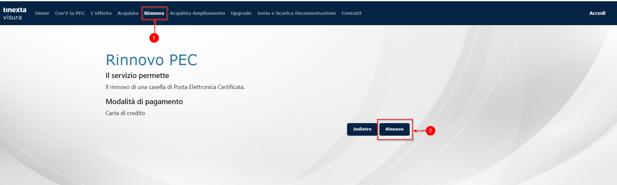The width and height of the screenshot is (617, 185).
Task: Go to the Home page
Action: (42, 13)
